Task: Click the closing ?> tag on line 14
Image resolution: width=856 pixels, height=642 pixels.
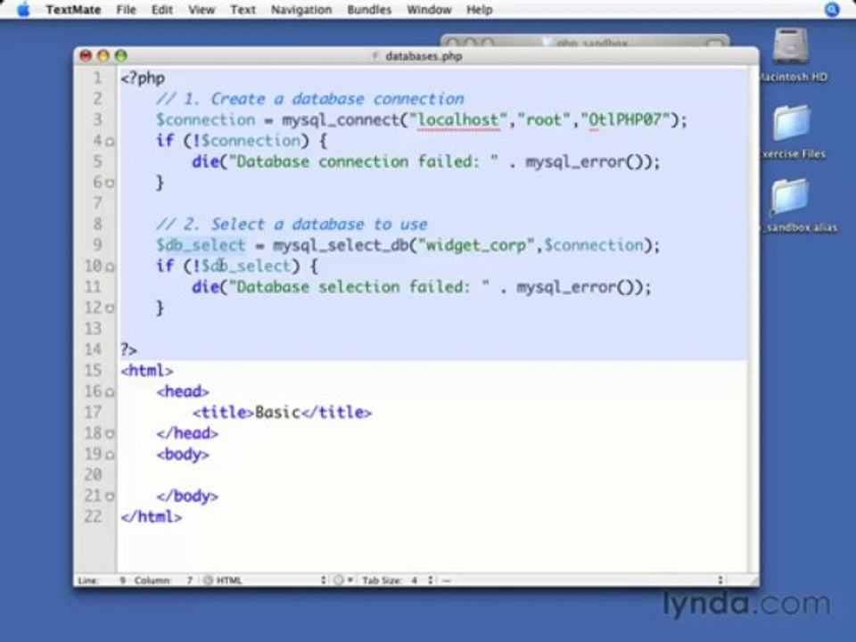Action: point(128,350)
